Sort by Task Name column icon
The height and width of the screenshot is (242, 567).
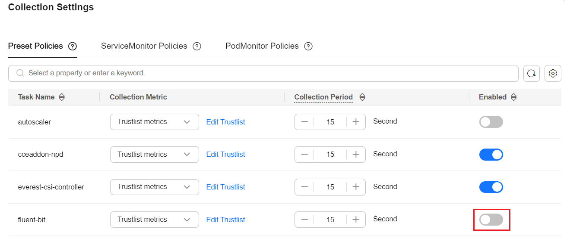62,97
